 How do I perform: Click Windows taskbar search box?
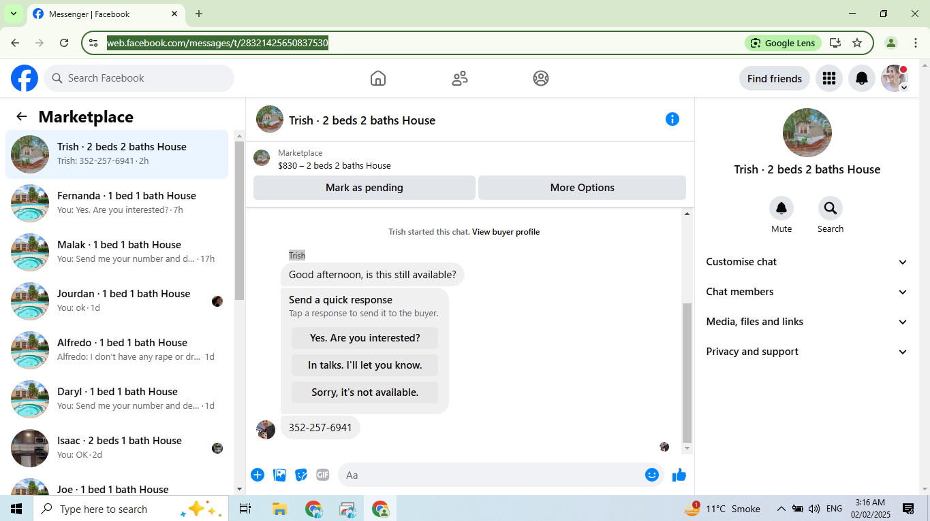tap(129, 509)
